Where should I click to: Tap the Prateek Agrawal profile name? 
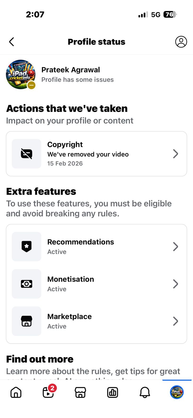tap(71, 70)
